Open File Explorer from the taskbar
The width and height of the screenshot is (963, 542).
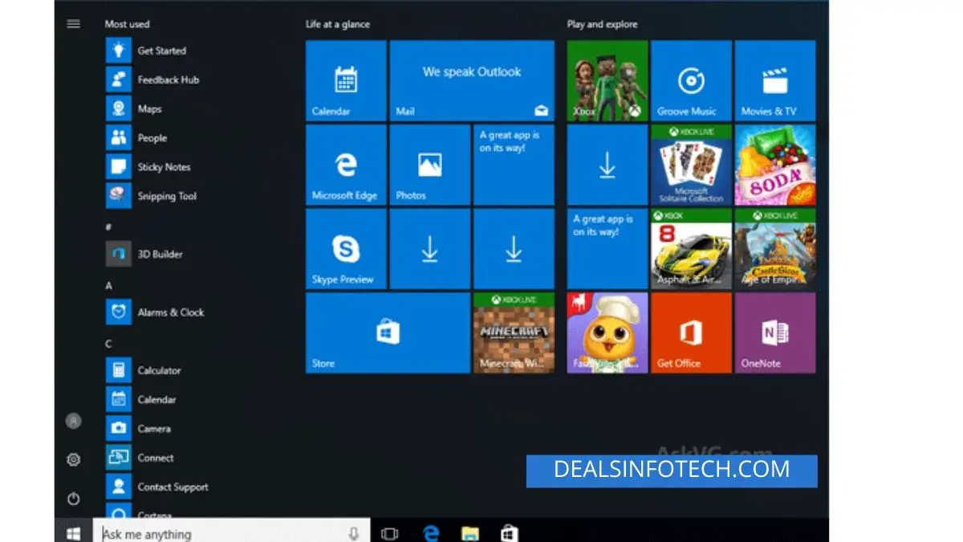click(470, 533)
